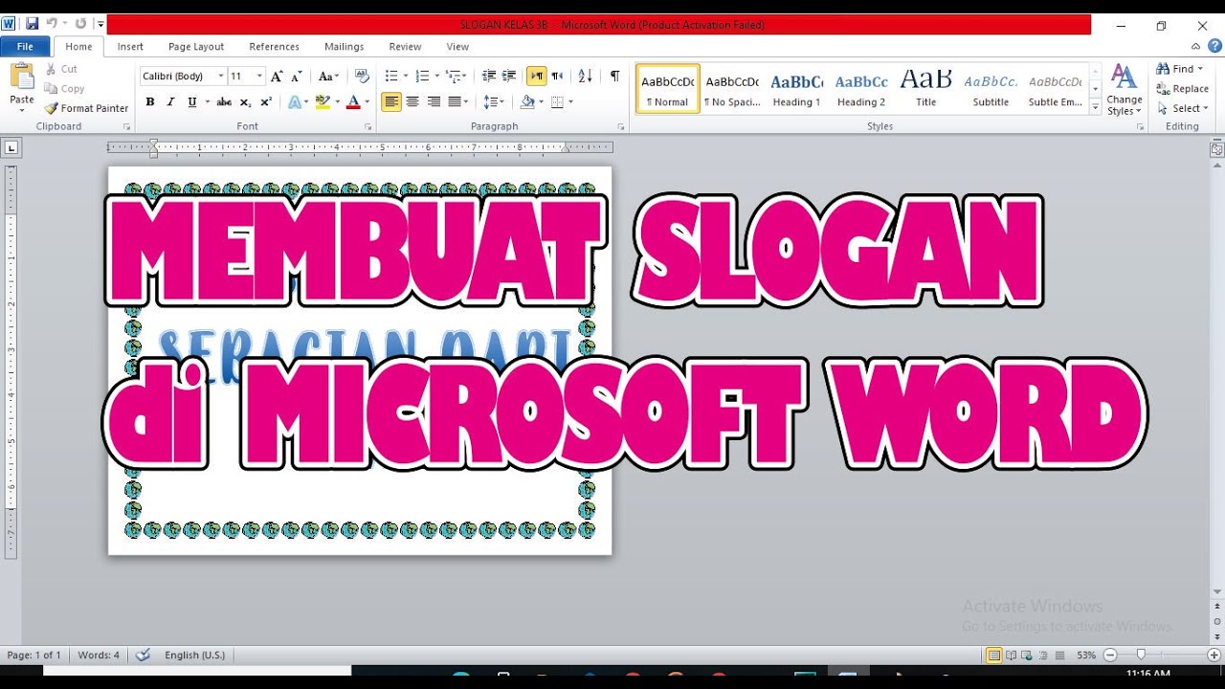Click the Replace command

pyautogui.click(x=1183, y=89)
